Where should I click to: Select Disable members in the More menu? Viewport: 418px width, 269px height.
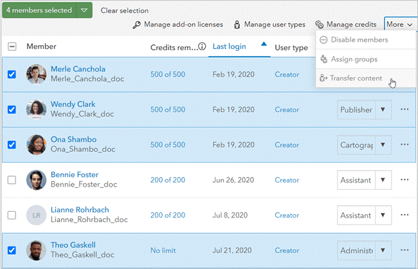pos(359,40)
